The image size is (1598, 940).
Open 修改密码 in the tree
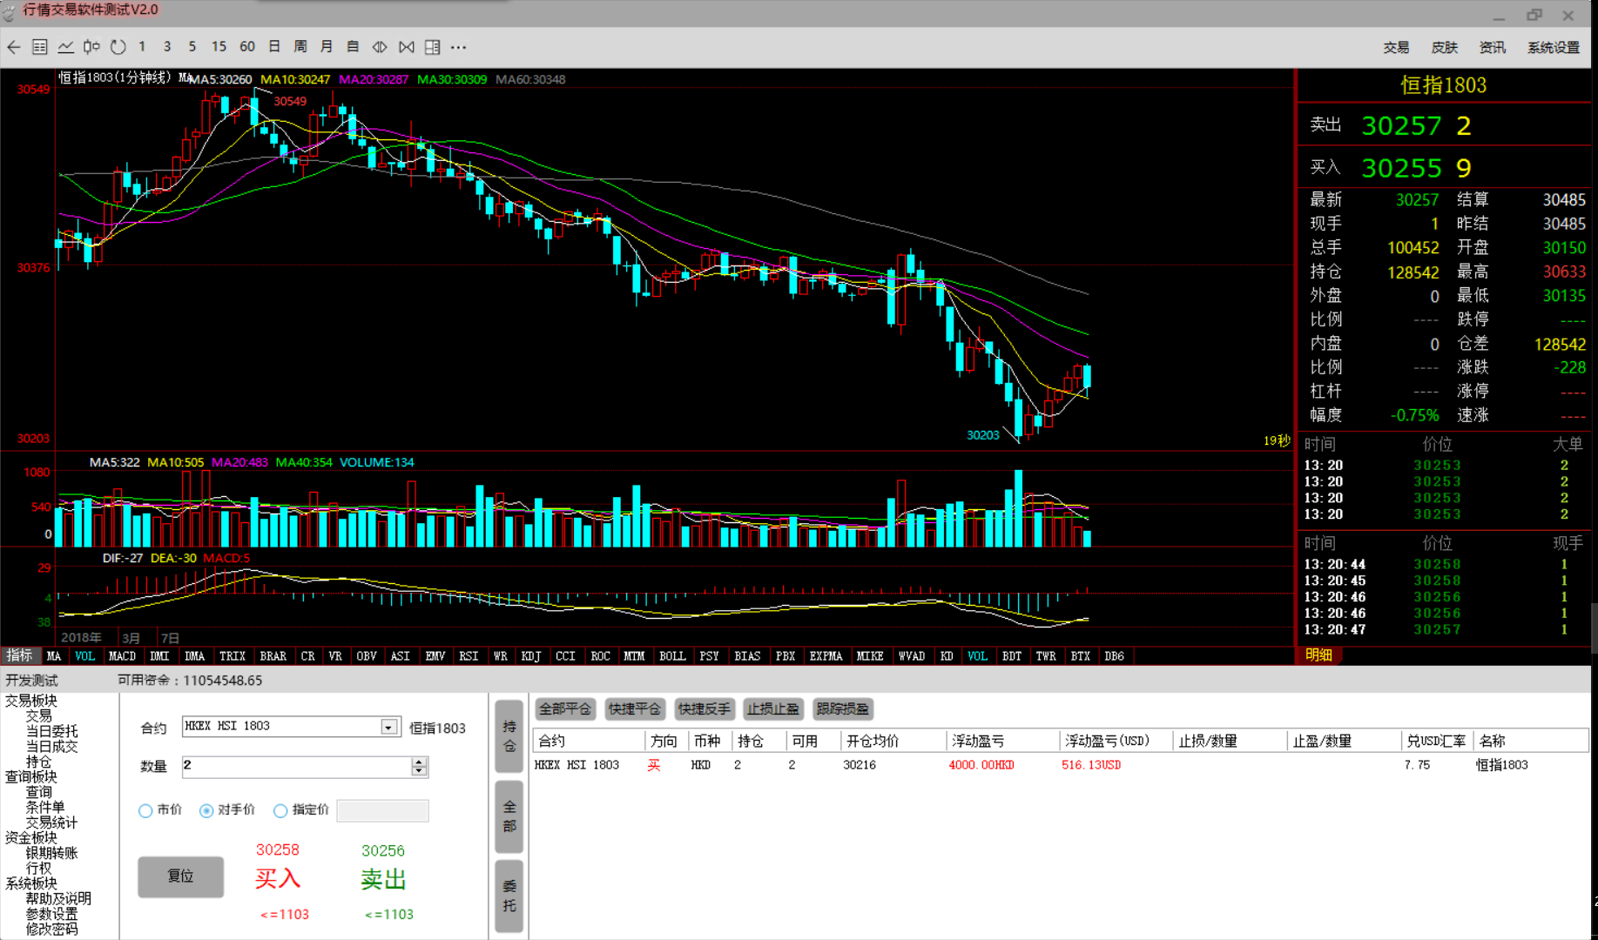(x=51, y=929)
